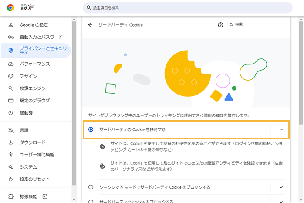Image resolution: width=304 pixels, height=203 pixels.
Task: Click the wrench icon for システム
Action: pos(10,167)
